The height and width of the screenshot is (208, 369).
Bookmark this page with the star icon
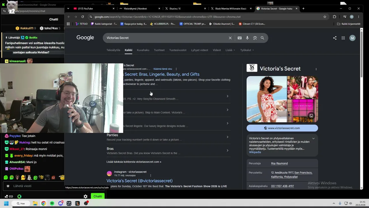click(x=325, y=17)
